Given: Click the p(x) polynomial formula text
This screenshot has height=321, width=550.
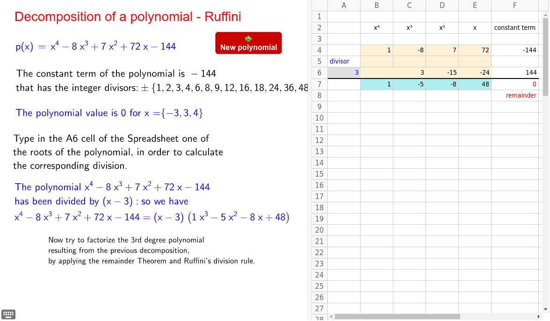Looking at the screenshot, I should click(x=95, y=46).
